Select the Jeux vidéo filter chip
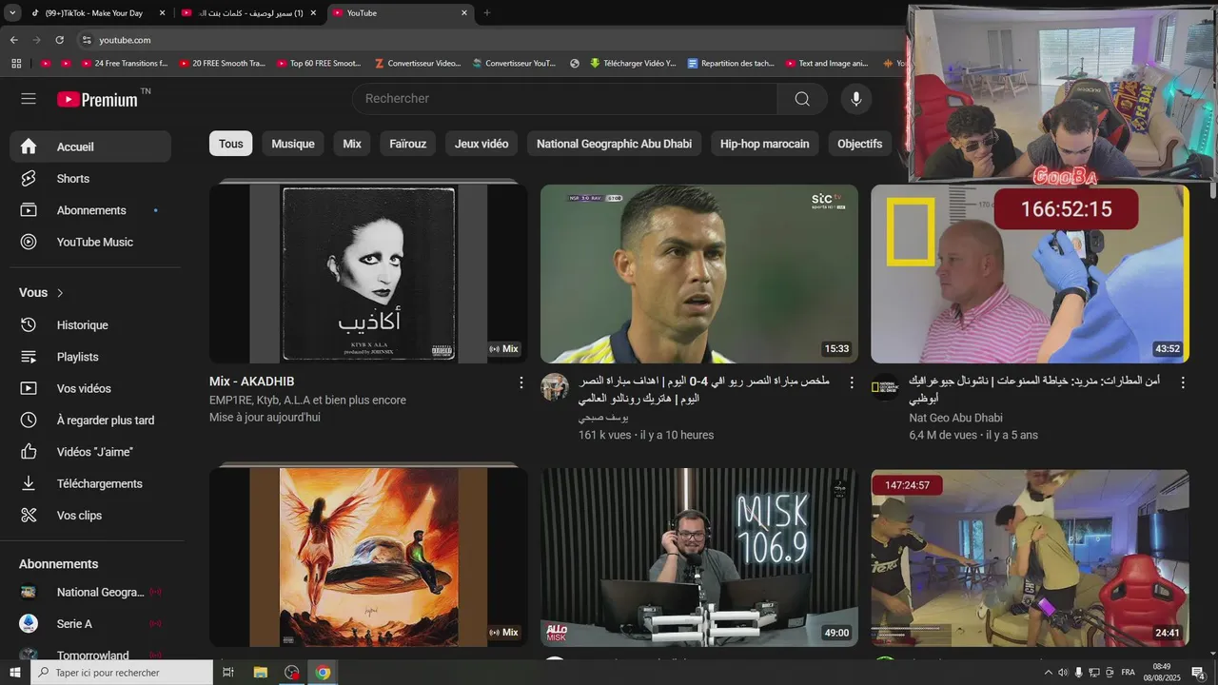The height and width of the screenshot is (685, 1218). (x=481, y=144)
